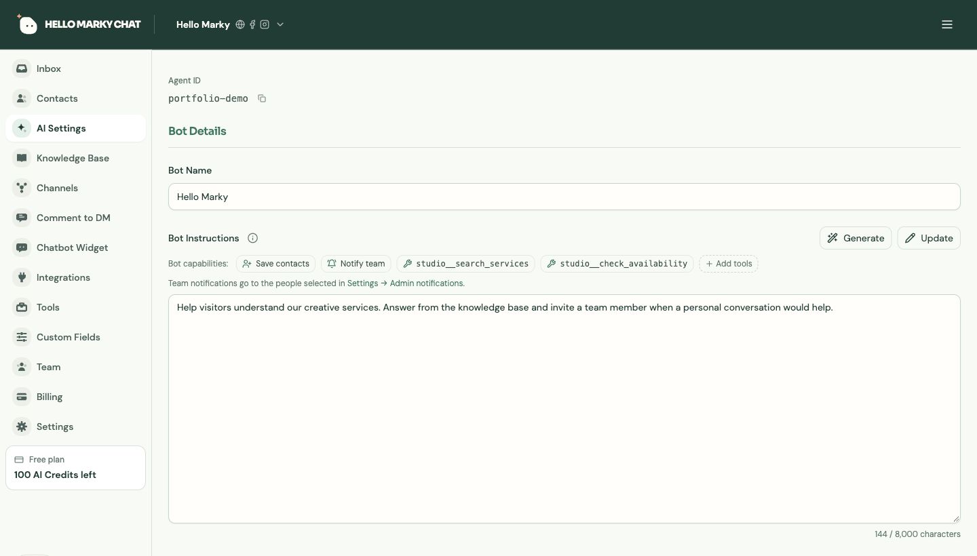
Task: Click the Facebook channel icon
Action: point(252,24)
